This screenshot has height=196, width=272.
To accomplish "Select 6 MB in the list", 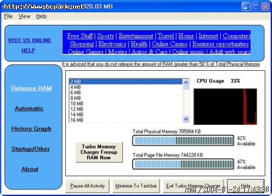I will pyautogui.click(x=126, y=93).
